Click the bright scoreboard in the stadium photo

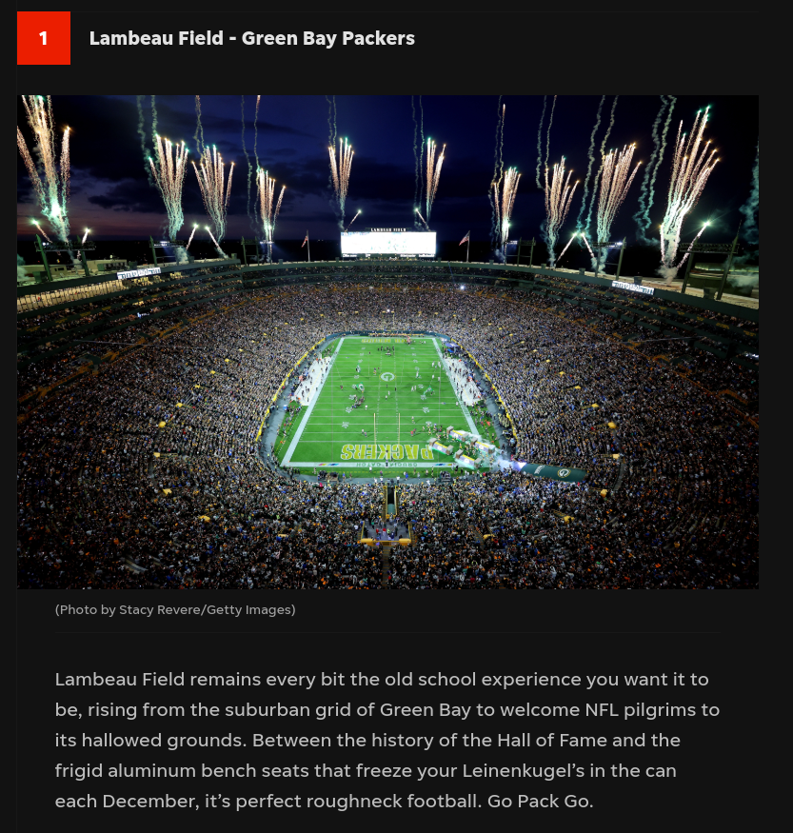tap(388, 244)
